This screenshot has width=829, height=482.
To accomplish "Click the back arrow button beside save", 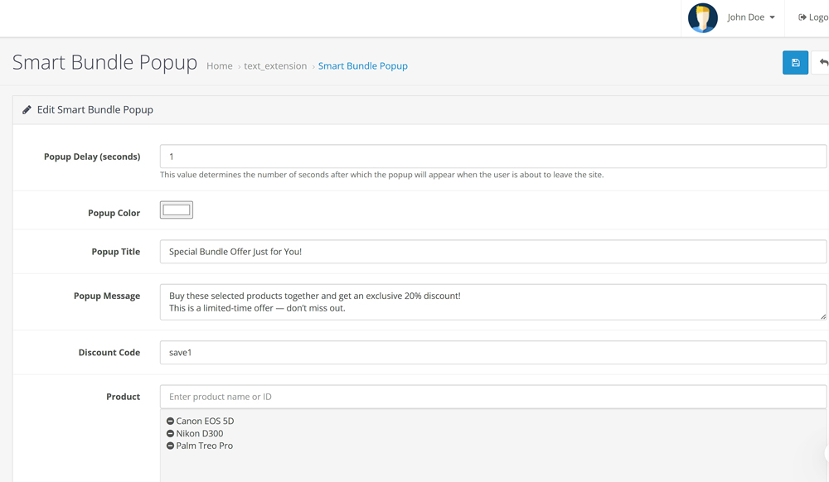I will 822,63.
